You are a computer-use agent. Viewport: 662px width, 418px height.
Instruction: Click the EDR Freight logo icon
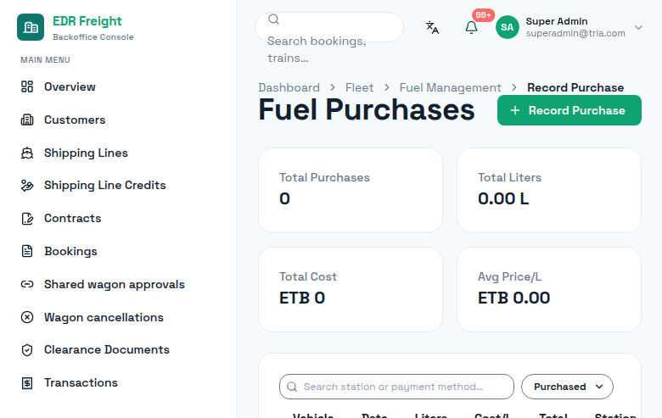(31, 27)
